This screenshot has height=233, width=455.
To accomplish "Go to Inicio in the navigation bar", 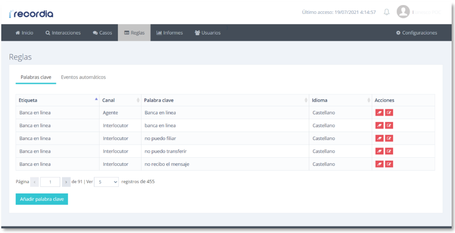I will point(24,33).
